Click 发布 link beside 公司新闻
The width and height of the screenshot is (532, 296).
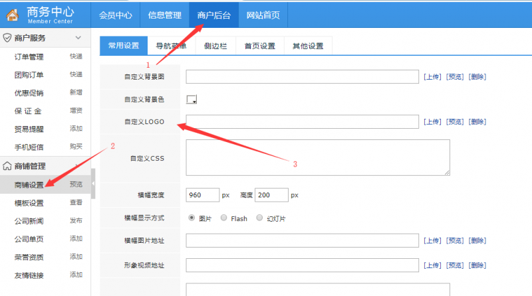coord(76,220)
